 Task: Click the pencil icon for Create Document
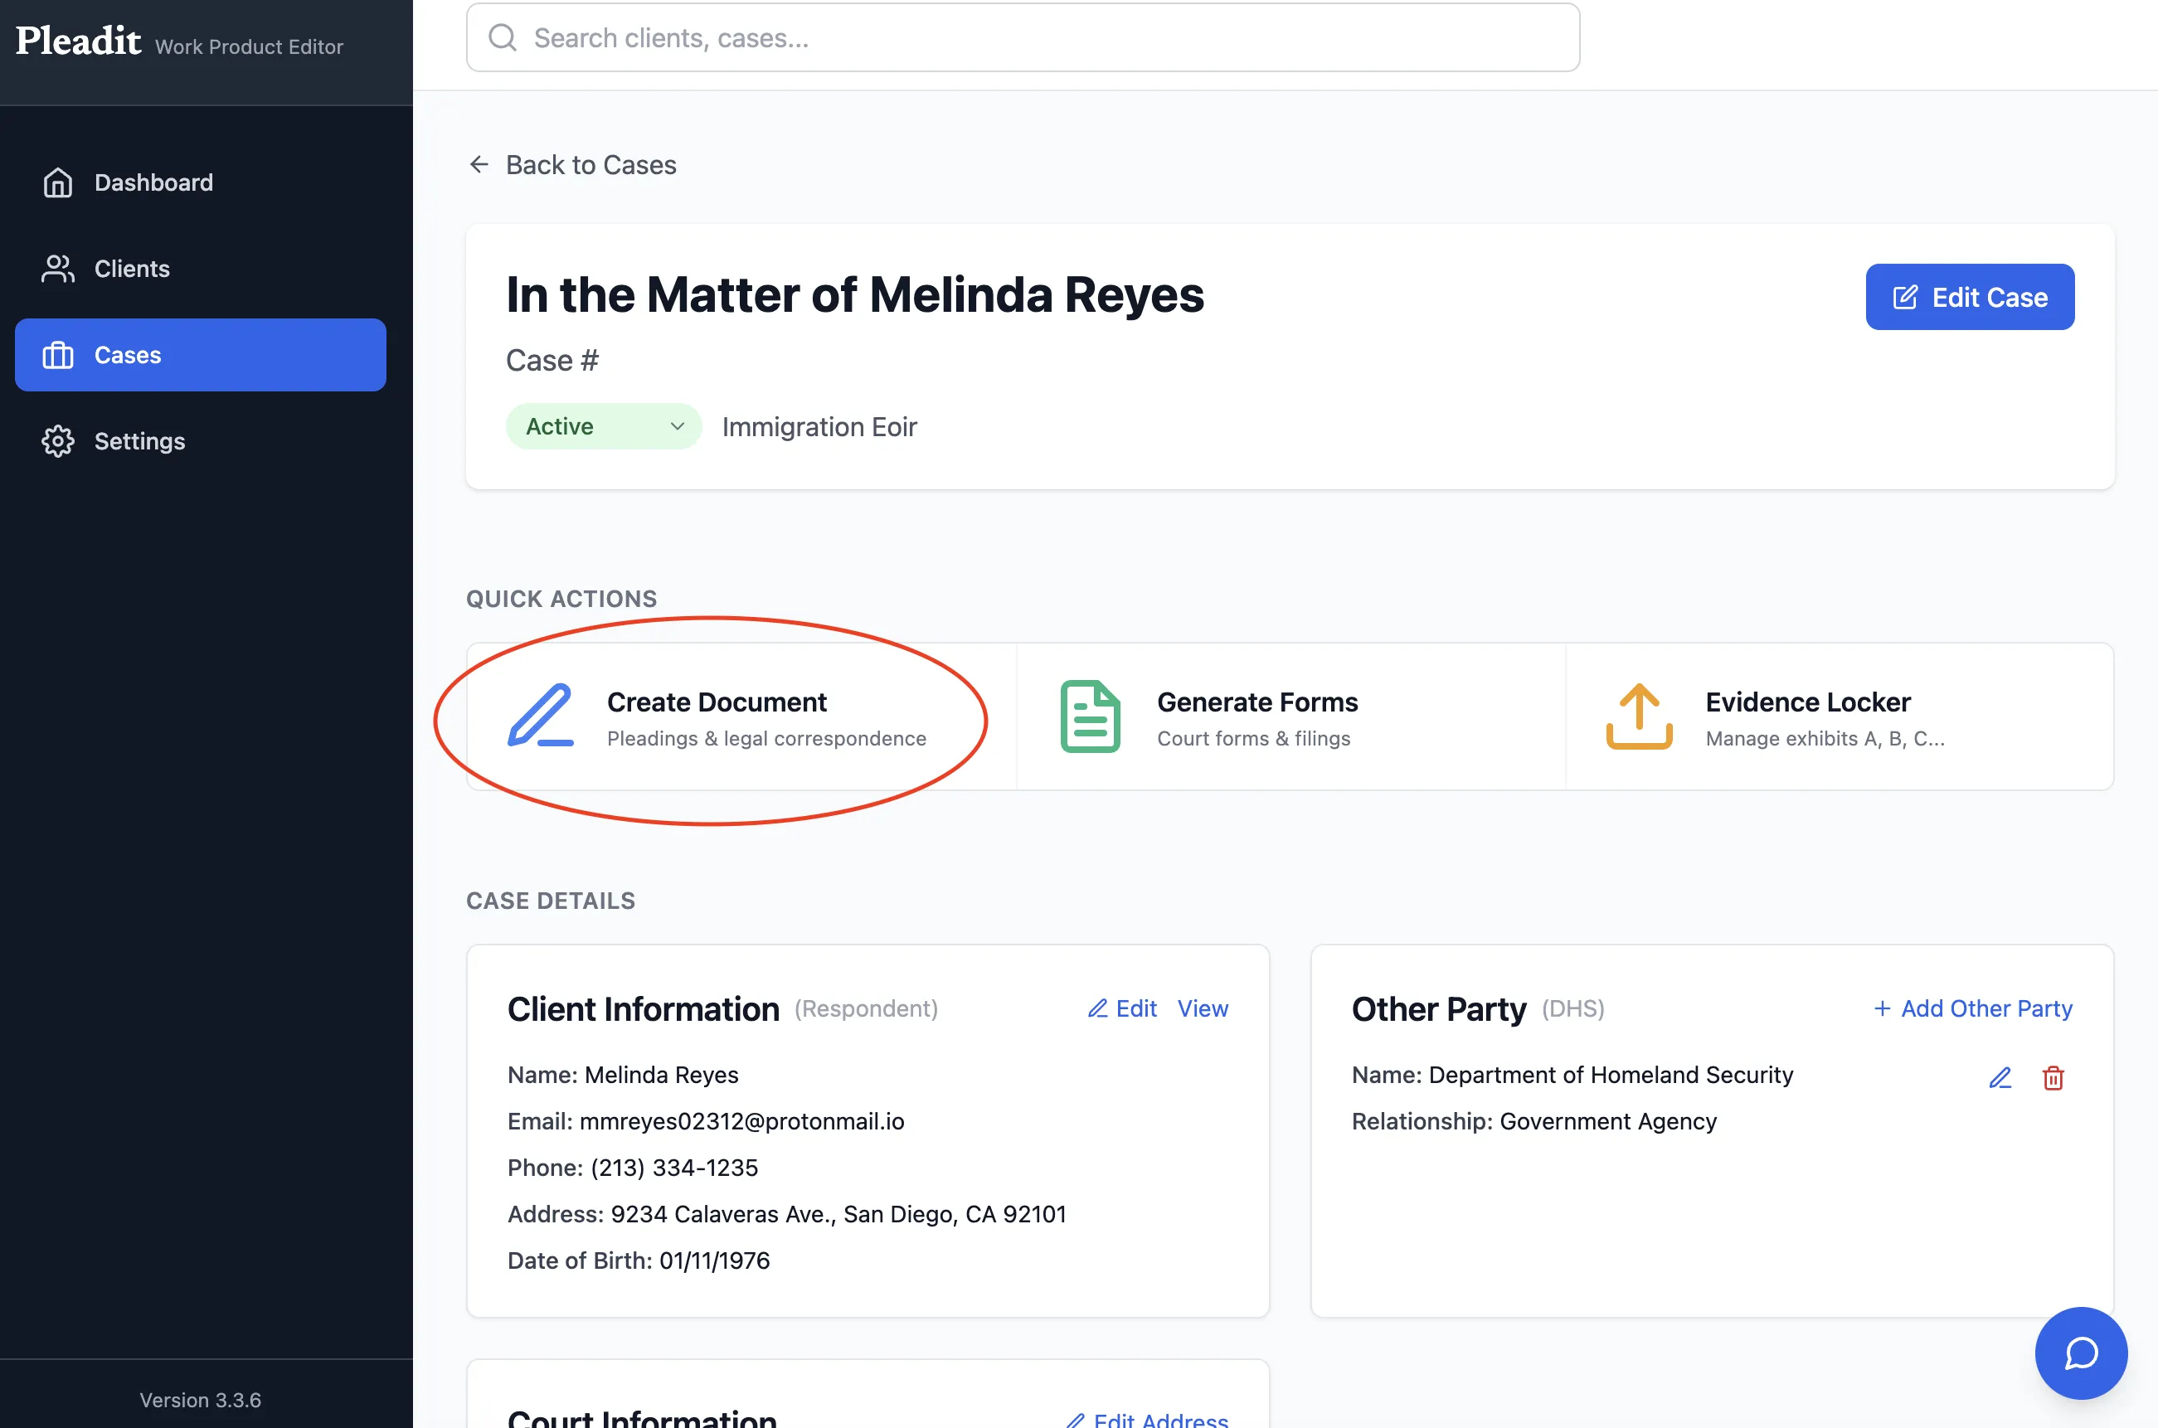[x=540, y=716]
